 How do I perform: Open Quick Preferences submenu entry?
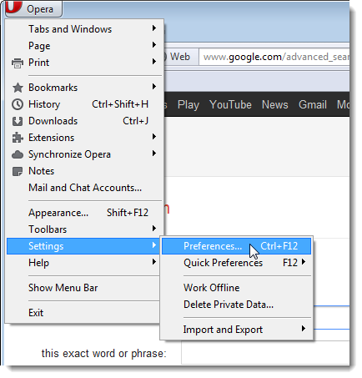coord(236,263)
